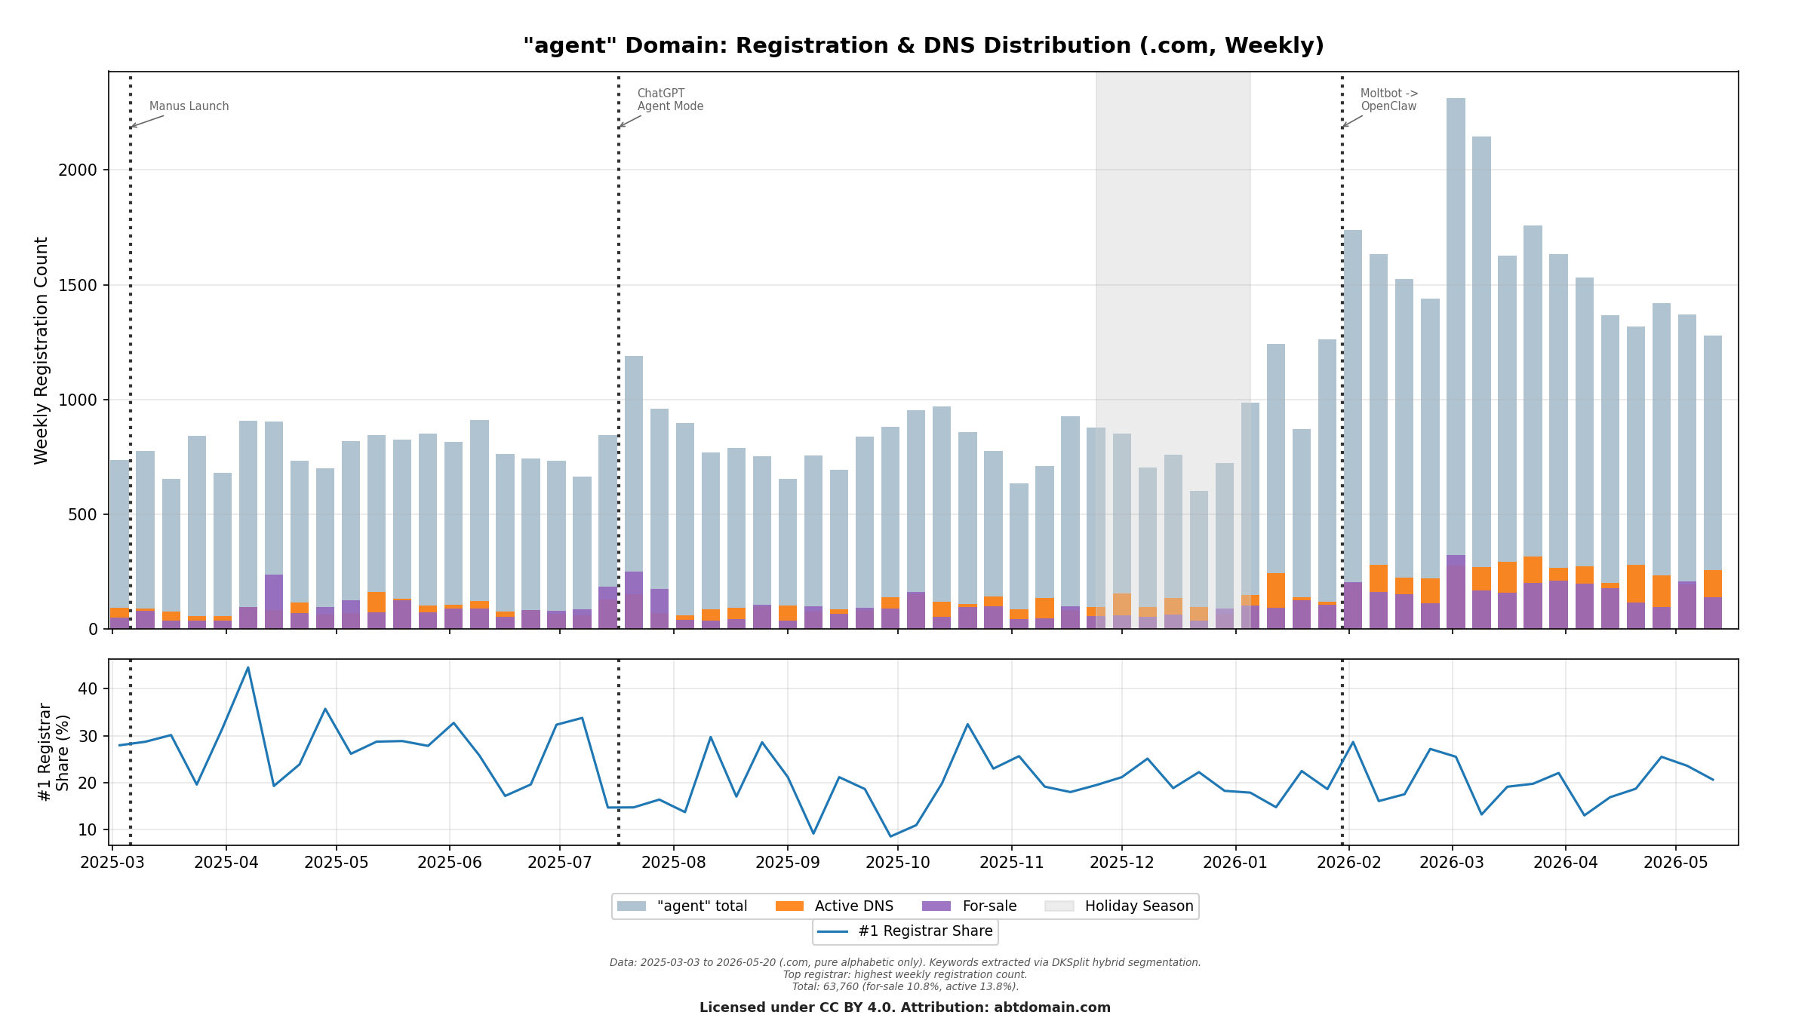
Task: Click the 'Active DNS' orange legend swatch
Action: [x=789, y=906]
